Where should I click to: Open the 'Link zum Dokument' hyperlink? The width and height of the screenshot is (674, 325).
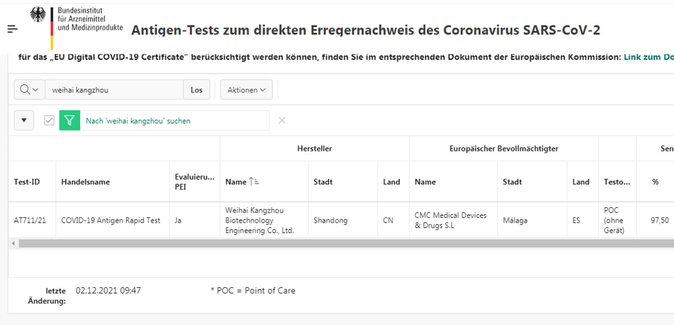pos(648,58)
